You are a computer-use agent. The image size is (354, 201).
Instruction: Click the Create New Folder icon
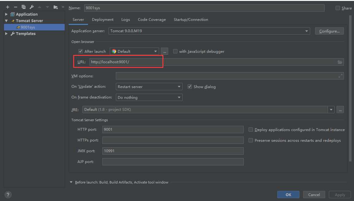(x=55, y=7)
